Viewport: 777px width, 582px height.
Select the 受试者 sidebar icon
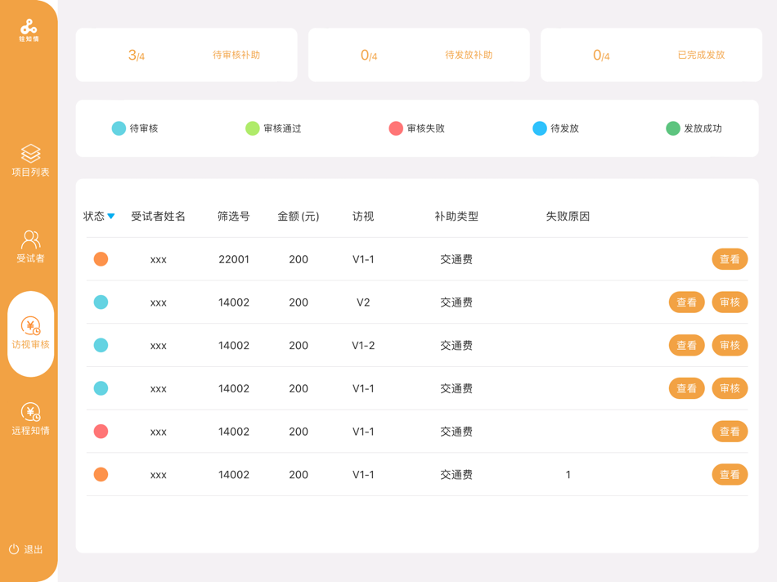pyautogui.click(x=30, y=247)
